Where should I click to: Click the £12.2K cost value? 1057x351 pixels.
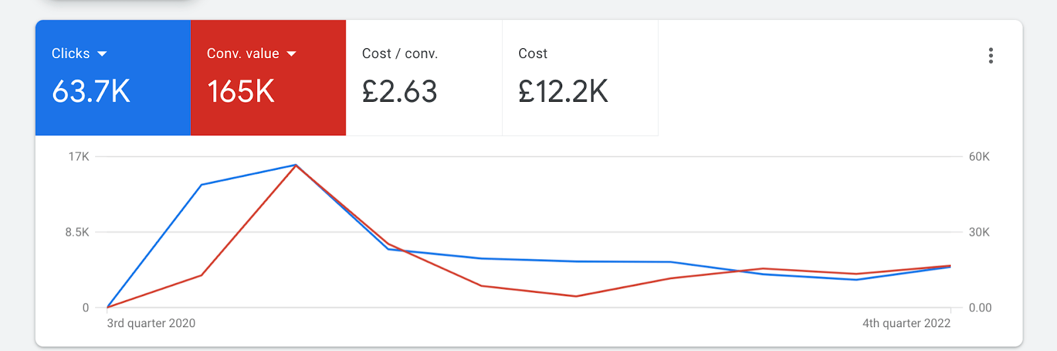pyautogui.click(x=563, y=91)
